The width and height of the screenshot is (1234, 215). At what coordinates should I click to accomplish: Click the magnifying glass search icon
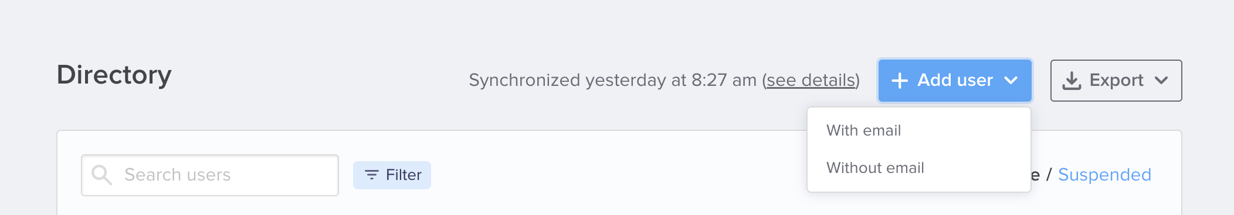point(101,175)
